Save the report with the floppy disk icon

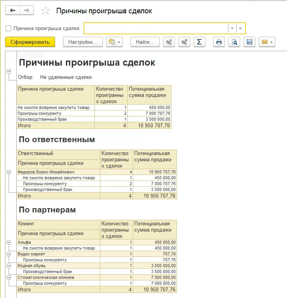pos(250,42)
